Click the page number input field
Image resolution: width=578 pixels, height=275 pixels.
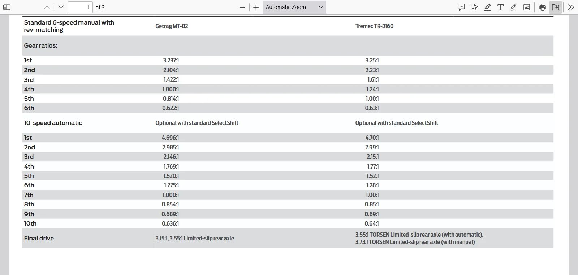(x=80, y=7)
